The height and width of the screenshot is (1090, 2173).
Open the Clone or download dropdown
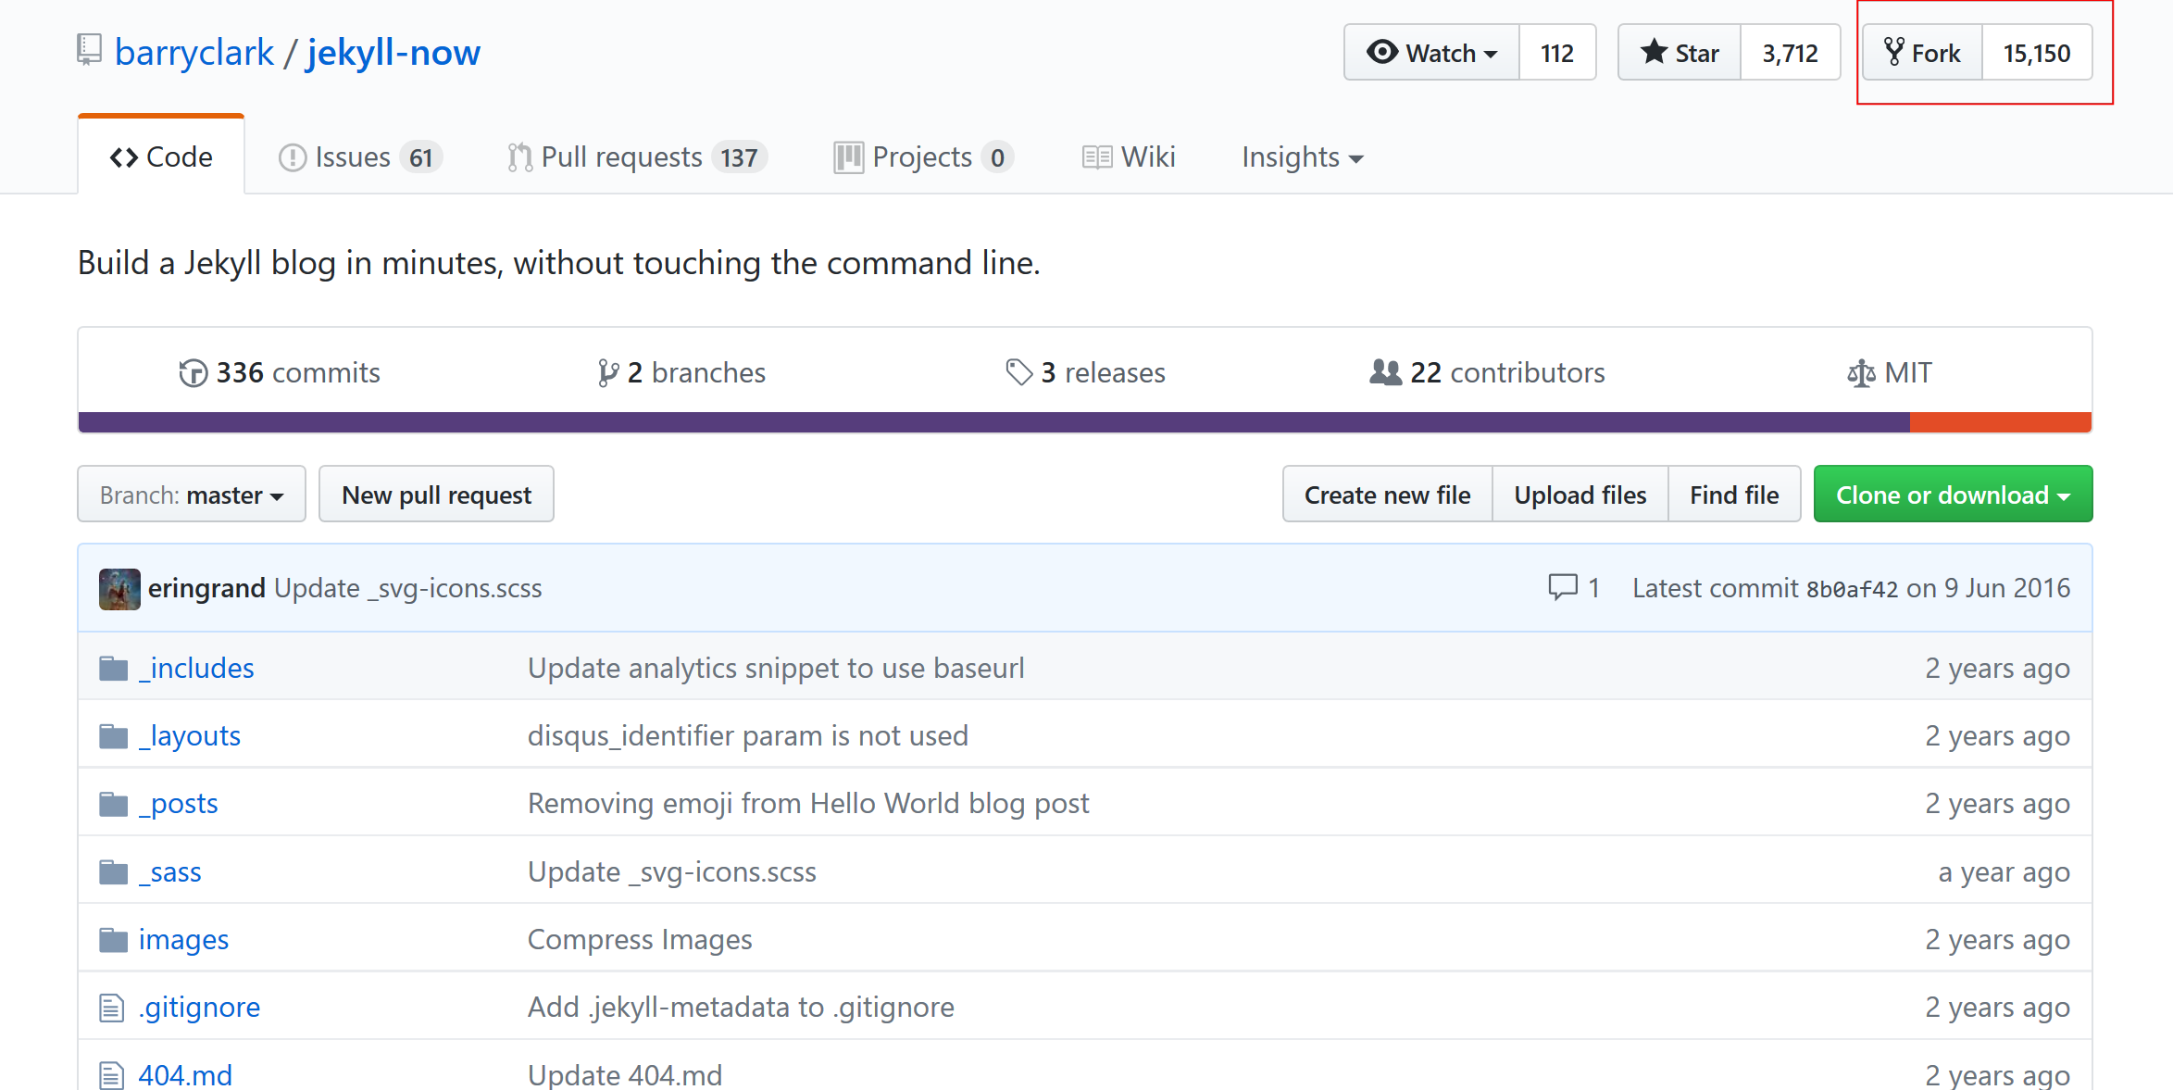pos(1952,495)
